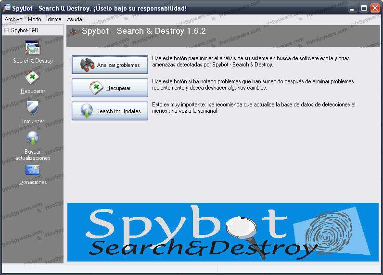The image size is (383, 275).
Task: Open the Idioma menu
Action: (x=54, y=19)
